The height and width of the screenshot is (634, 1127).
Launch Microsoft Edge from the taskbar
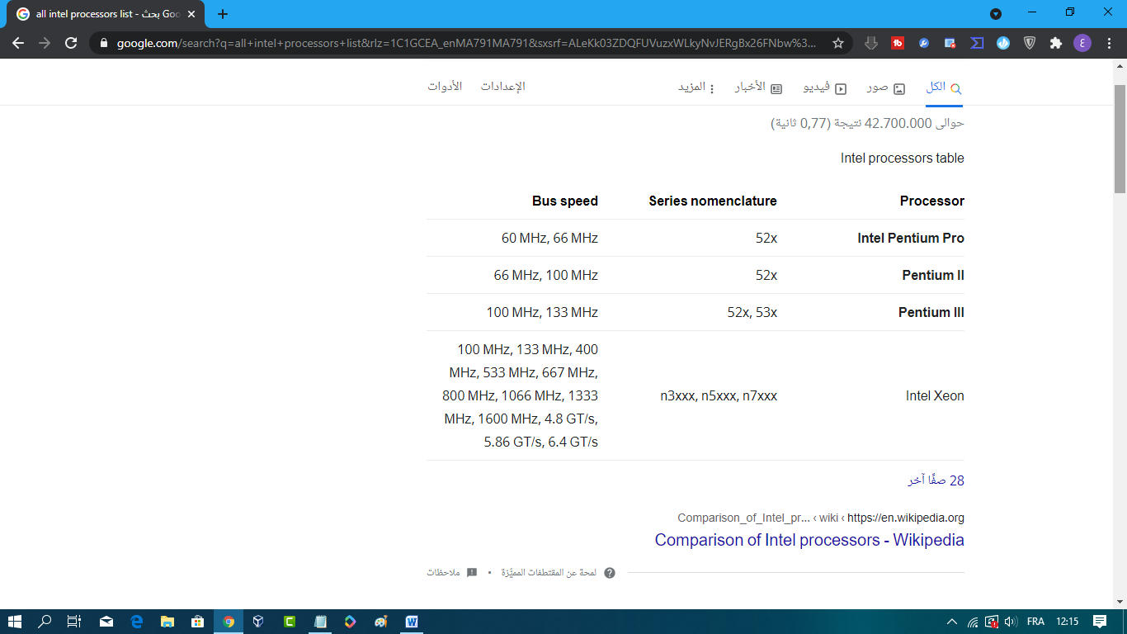coord(137,622)
